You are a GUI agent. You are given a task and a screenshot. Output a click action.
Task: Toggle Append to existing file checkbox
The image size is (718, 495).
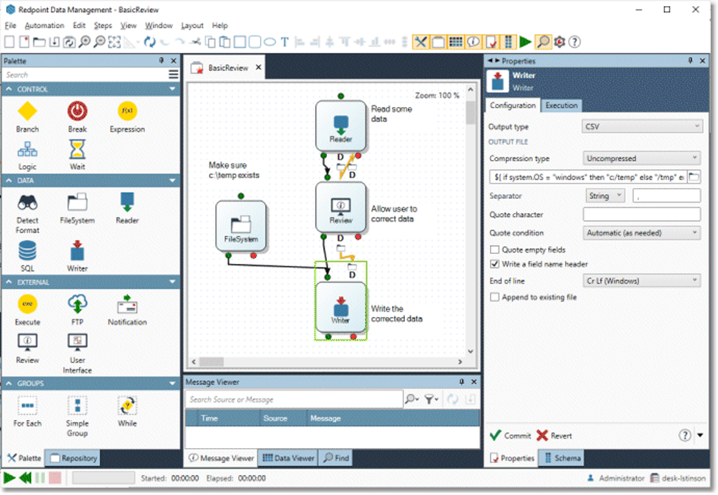[x=496, y=298]
